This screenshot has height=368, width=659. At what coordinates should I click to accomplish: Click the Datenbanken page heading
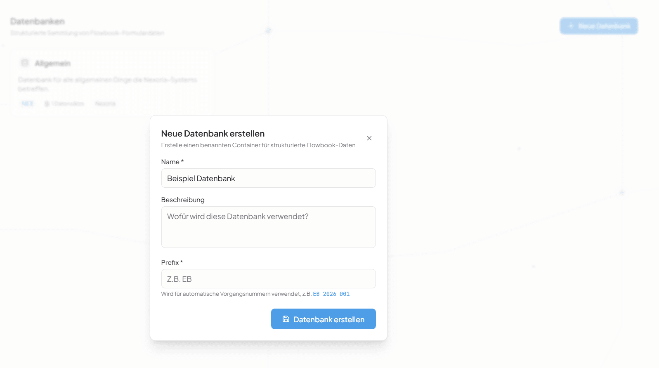tap(38, 21)
